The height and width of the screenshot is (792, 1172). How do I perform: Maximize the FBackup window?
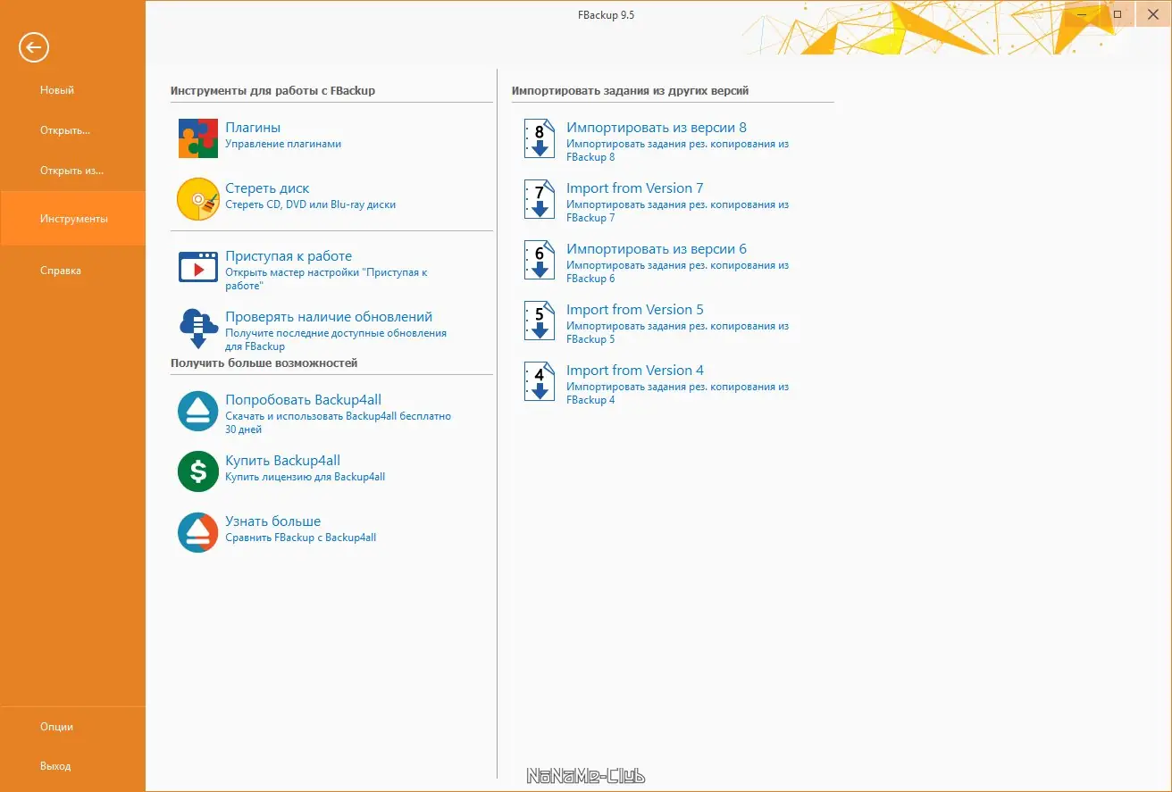1117,14
